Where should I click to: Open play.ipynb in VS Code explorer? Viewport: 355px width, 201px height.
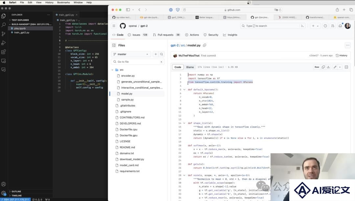point(20,28)
